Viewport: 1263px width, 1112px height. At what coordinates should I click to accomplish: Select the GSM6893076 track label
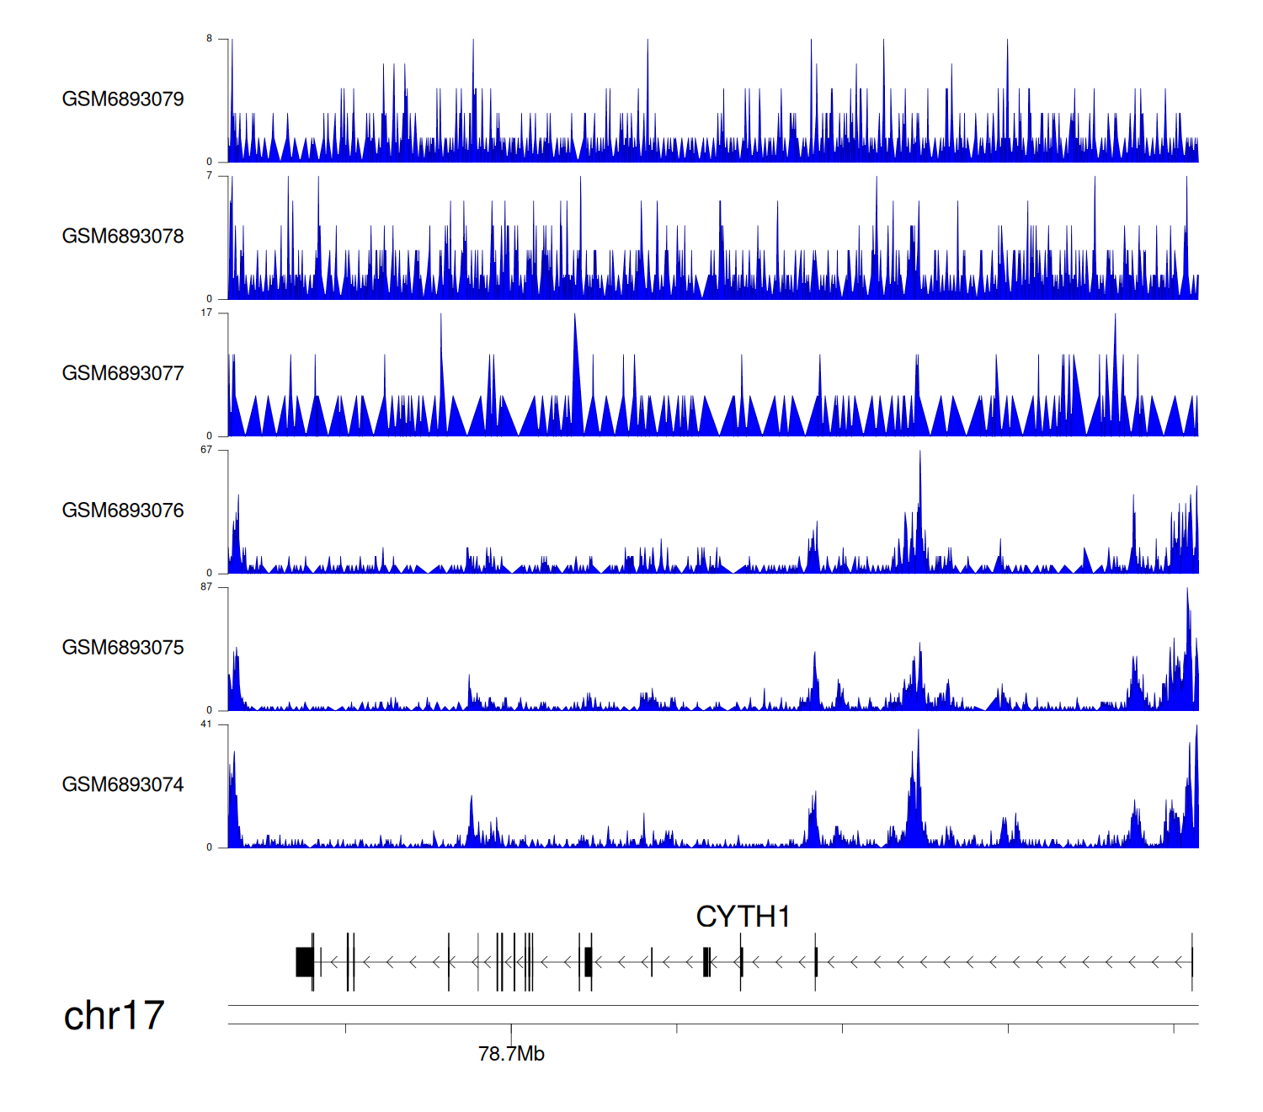pyautogui.click(x=123, y=511)
